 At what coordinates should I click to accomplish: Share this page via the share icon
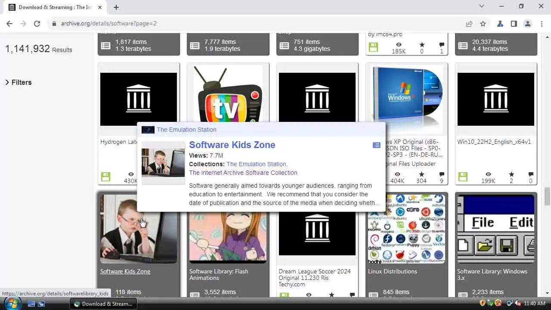(x=469, y=24)
